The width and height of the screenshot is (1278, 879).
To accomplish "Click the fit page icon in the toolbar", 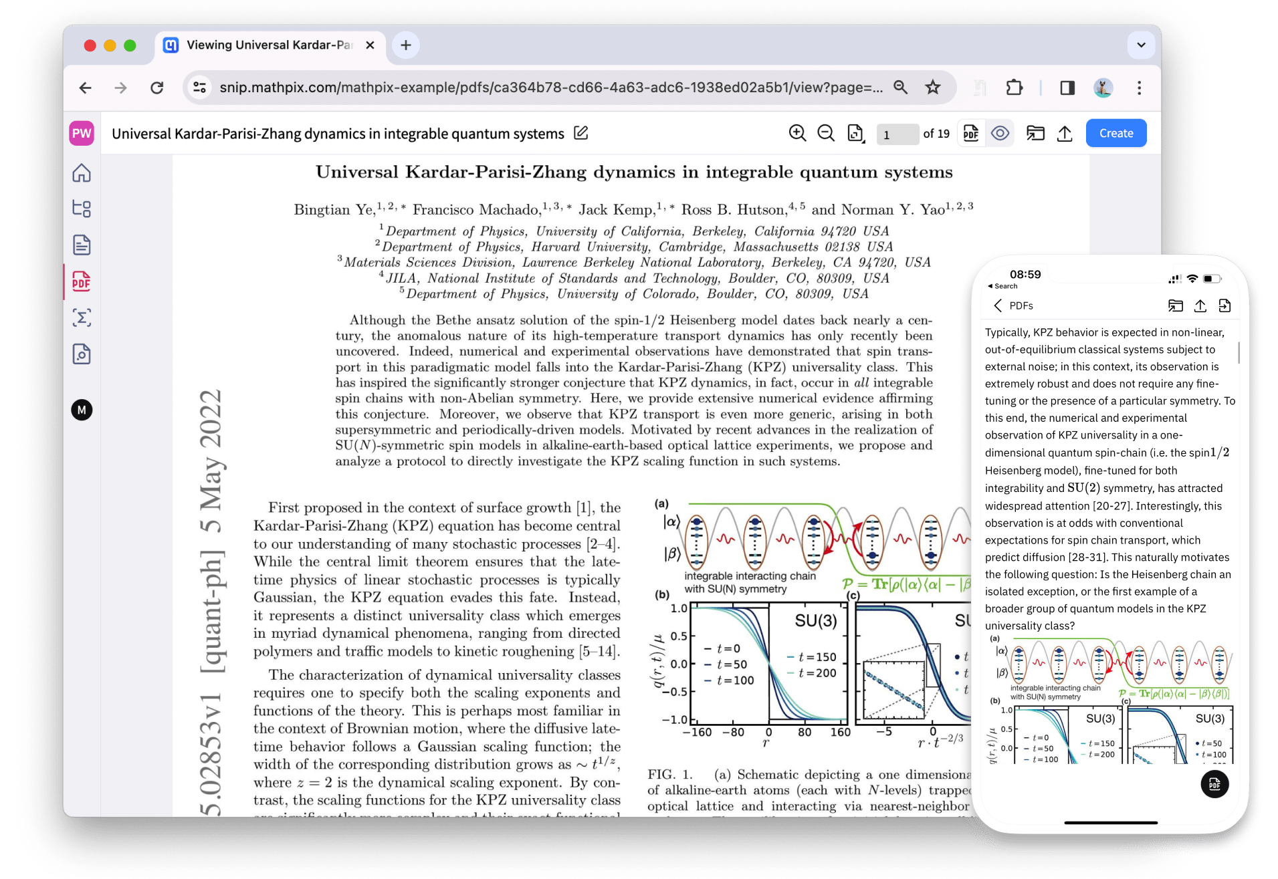I will (x=856, y=134).
